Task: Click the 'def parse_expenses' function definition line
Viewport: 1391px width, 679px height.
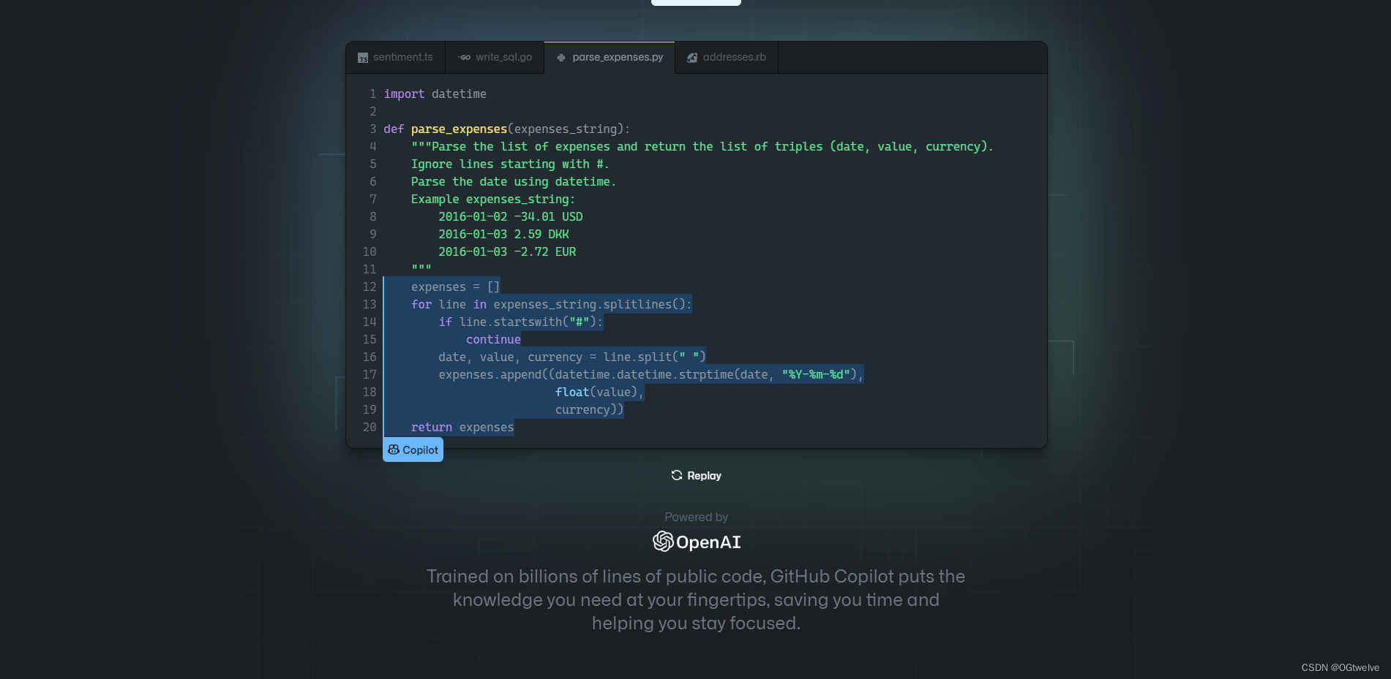Action: click(x=506, y=129)
